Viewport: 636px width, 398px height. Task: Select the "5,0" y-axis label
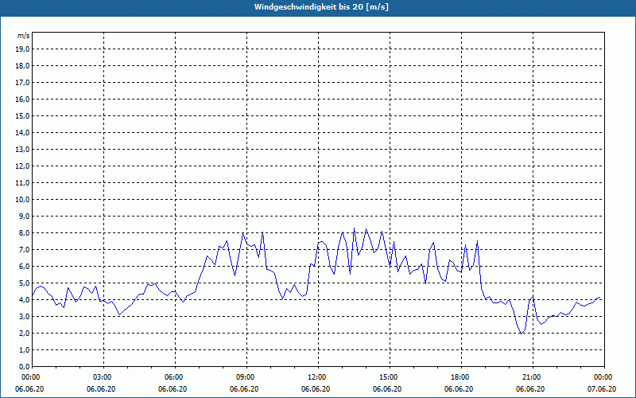click(x=24, y=283)
